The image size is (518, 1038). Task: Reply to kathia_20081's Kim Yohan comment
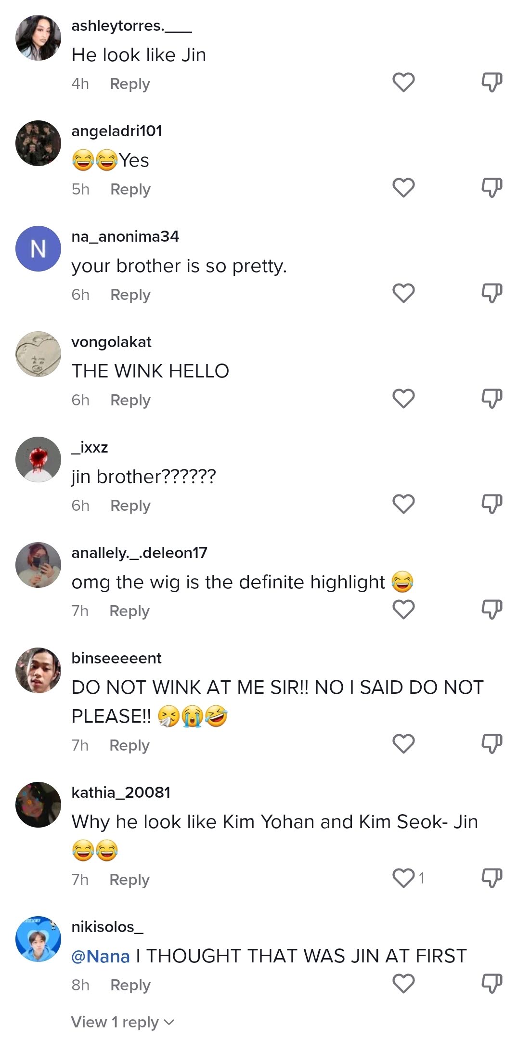pyautogui.click(x=129, y=880)
